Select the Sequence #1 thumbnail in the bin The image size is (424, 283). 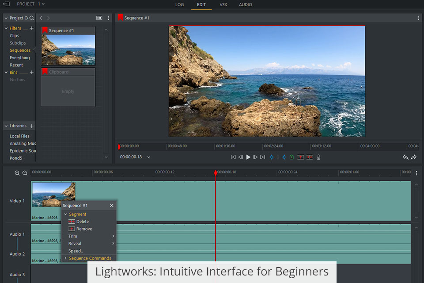coord(68,50)
